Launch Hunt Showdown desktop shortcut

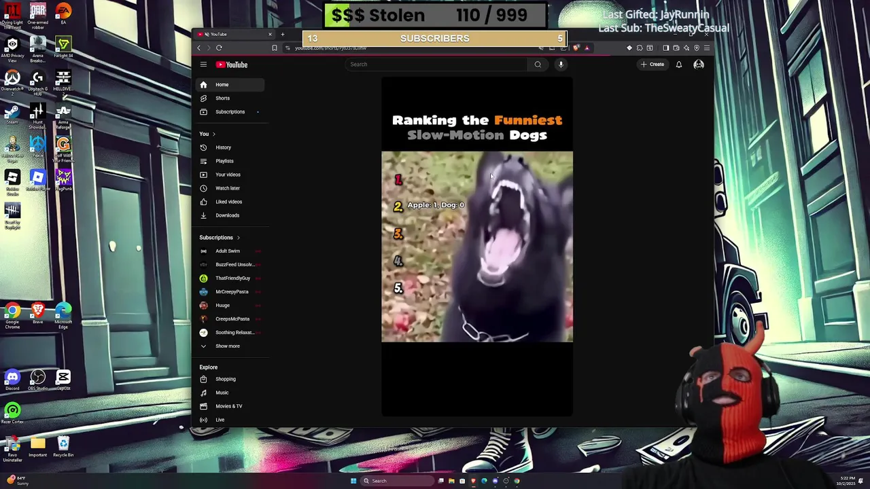37,116
